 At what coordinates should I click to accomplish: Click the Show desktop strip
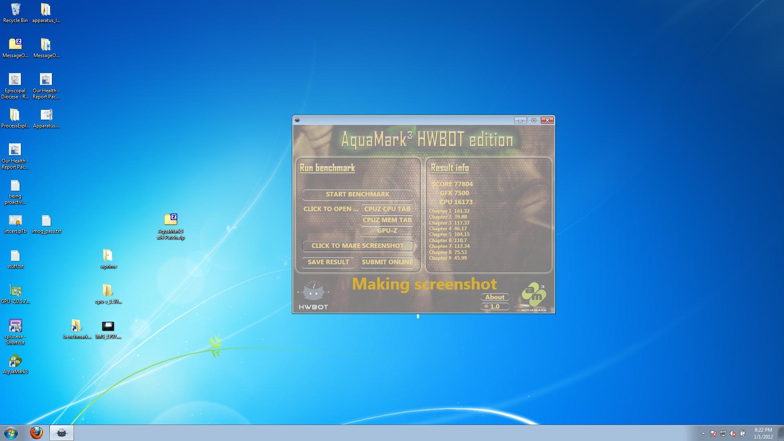[x=781, y=433]
